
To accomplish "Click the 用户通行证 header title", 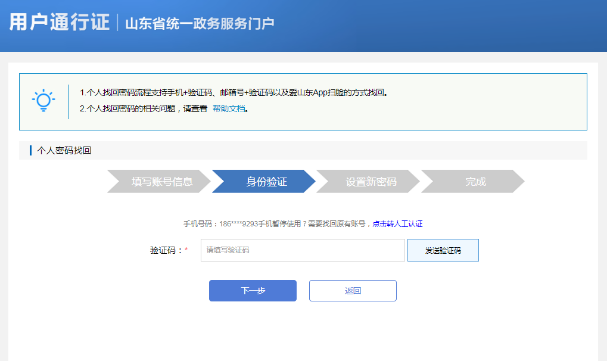I will (60, 23).
